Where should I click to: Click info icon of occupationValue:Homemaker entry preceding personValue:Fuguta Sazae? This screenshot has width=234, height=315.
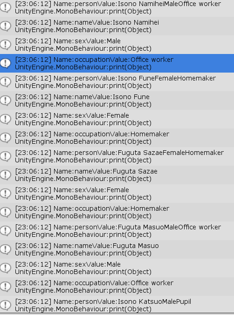tap(6, 138)
